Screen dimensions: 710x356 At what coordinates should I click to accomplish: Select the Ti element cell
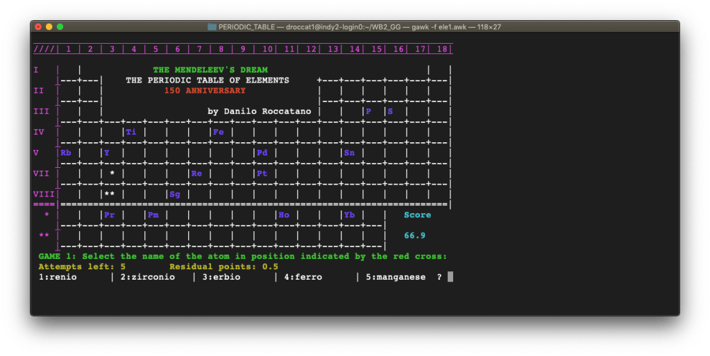[x=131, y=132]
